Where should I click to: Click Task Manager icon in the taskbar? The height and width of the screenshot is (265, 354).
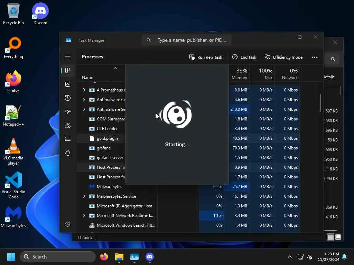134,257
